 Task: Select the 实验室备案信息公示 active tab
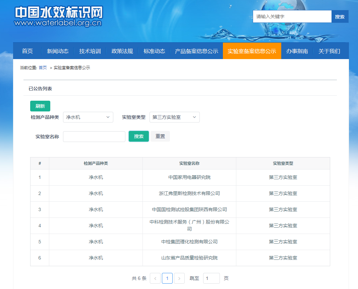tap(252, 51)
